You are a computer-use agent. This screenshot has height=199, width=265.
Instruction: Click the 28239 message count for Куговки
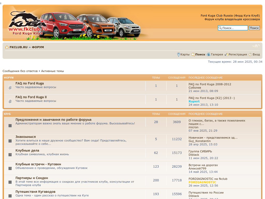pyautogui.click(x=177, y=167)
